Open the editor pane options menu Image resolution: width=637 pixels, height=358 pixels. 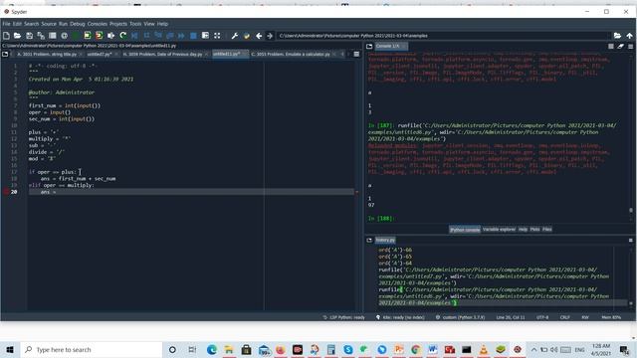click(356, 54)
